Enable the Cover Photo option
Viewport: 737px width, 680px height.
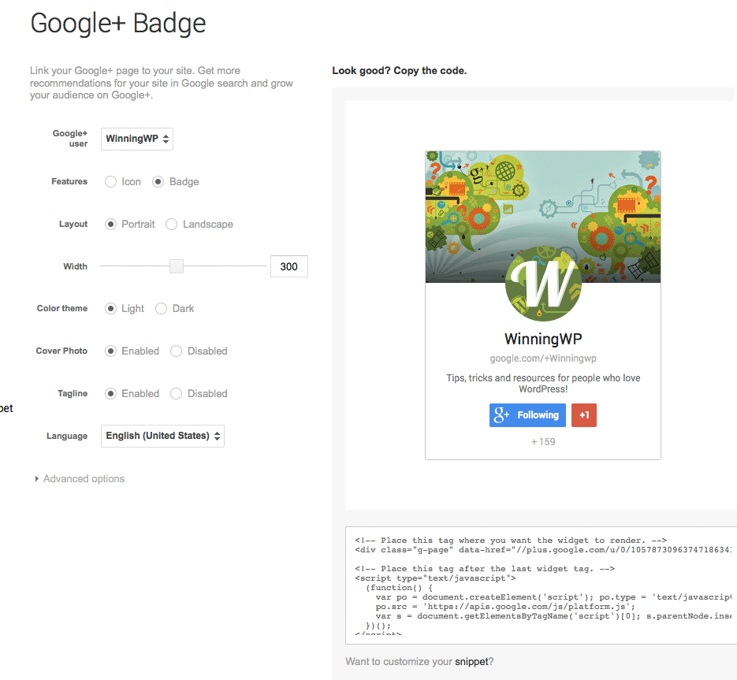pos(110,351)
